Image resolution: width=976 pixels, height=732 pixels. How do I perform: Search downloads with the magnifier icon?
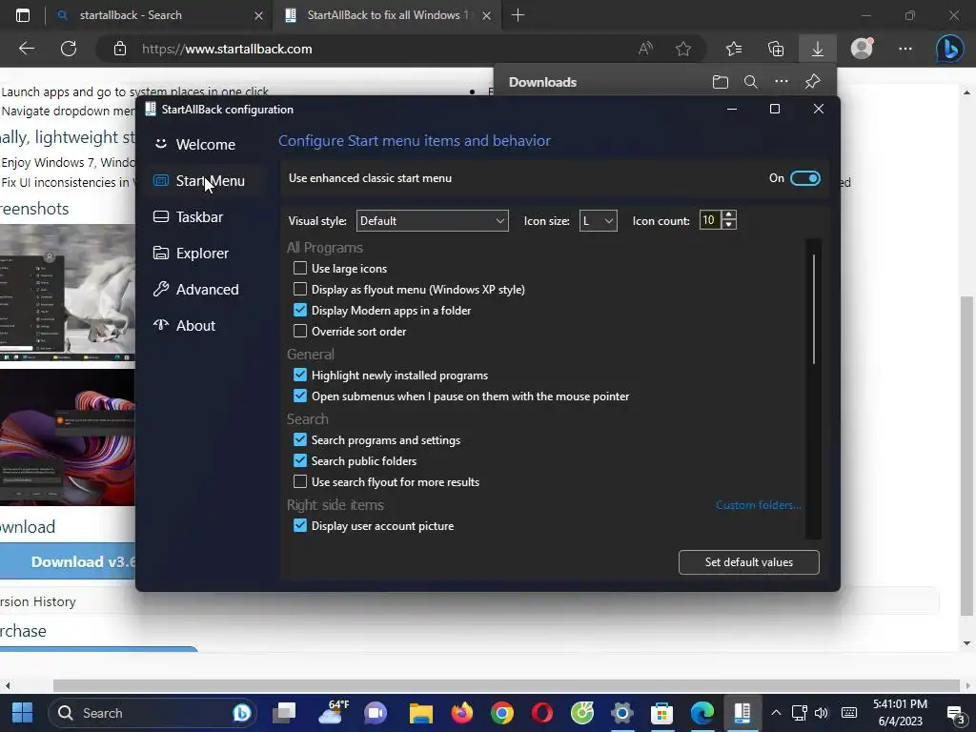coord(751,82)
